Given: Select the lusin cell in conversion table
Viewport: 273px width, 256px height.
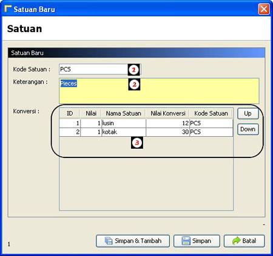Looking at the screenshot, I should (124, 123).
